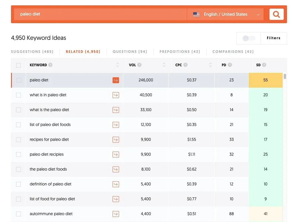Open the SUGGESTIONS tab
The height and width of the screenshot is (222, 290).
click(32, 51)
